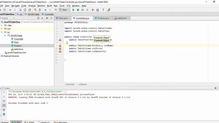Open Find with the magnifier icon
The width and height of the screenshot is (219, 123).
(35, 10)
